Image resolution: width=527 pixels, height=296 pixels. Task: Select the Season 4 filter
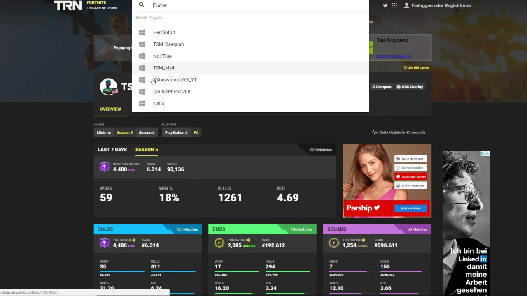[147, 132]
